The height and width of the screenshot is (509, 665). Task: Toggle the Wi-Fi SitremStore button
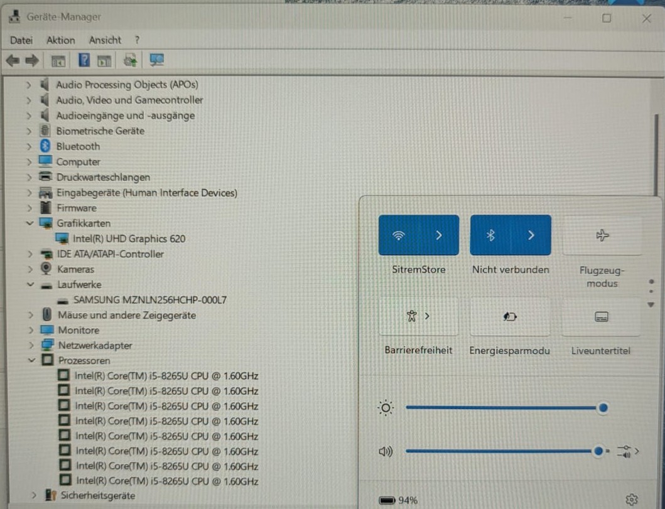(398, 235)
